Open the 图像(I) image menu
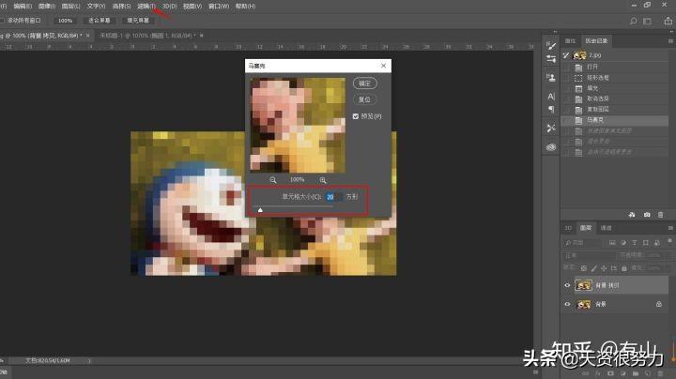The image size is (676, 379). [47, 6]
